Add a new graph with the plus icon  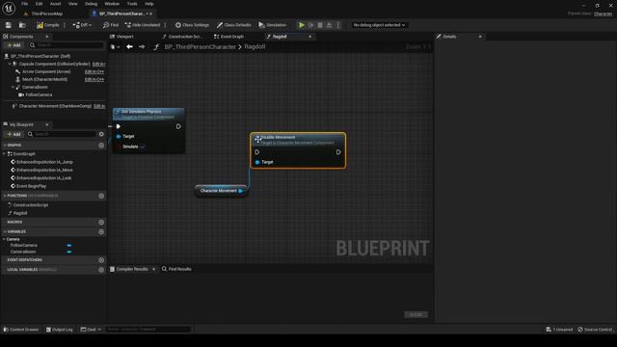(x=101, y=146)
